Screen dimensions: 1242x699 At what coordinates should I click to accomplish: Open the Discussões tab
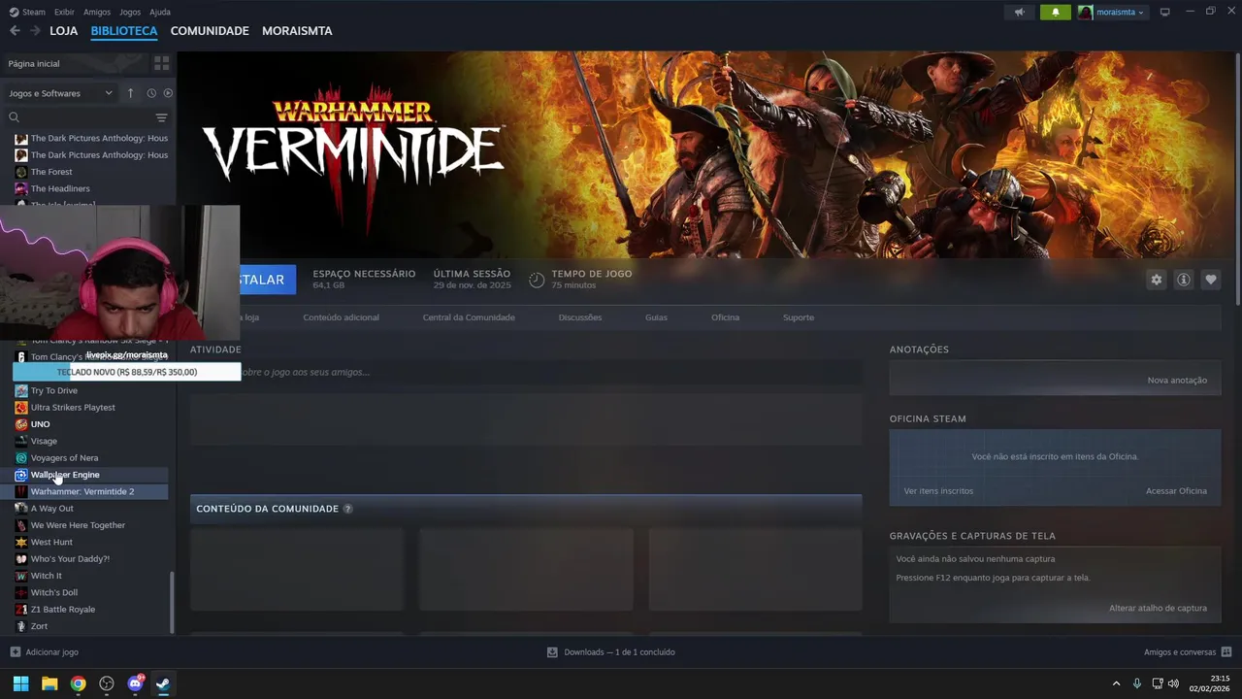point(580,317)
